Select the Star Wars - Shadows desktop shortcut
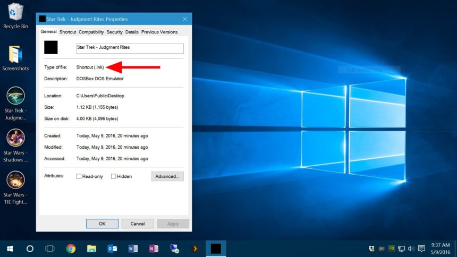 pyautogui.click(x=15, y=145)
